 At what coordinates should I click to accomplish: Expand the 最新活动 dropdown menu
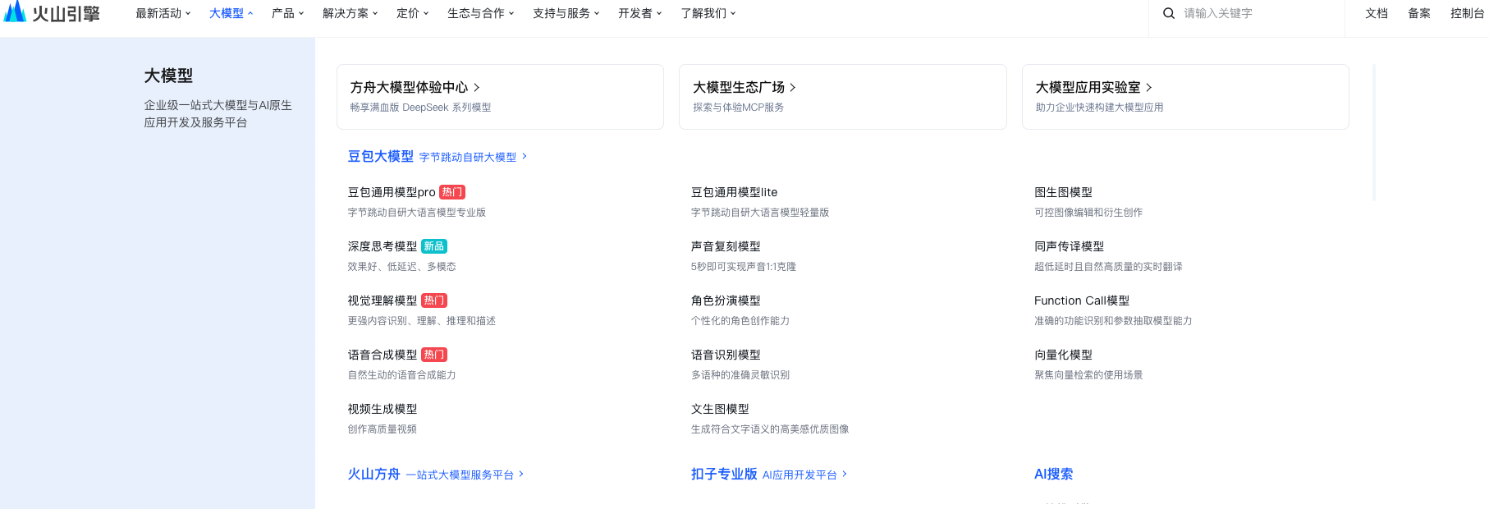tap(163, 13)
